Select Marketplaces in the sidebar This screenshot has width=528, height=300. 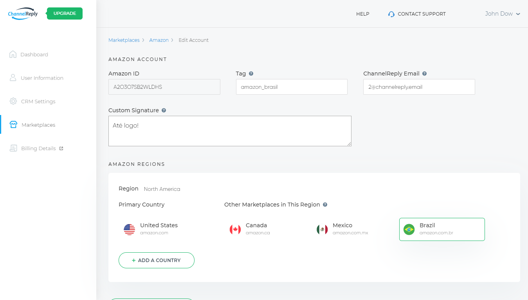pyautogui.click(x=38, y=125)
